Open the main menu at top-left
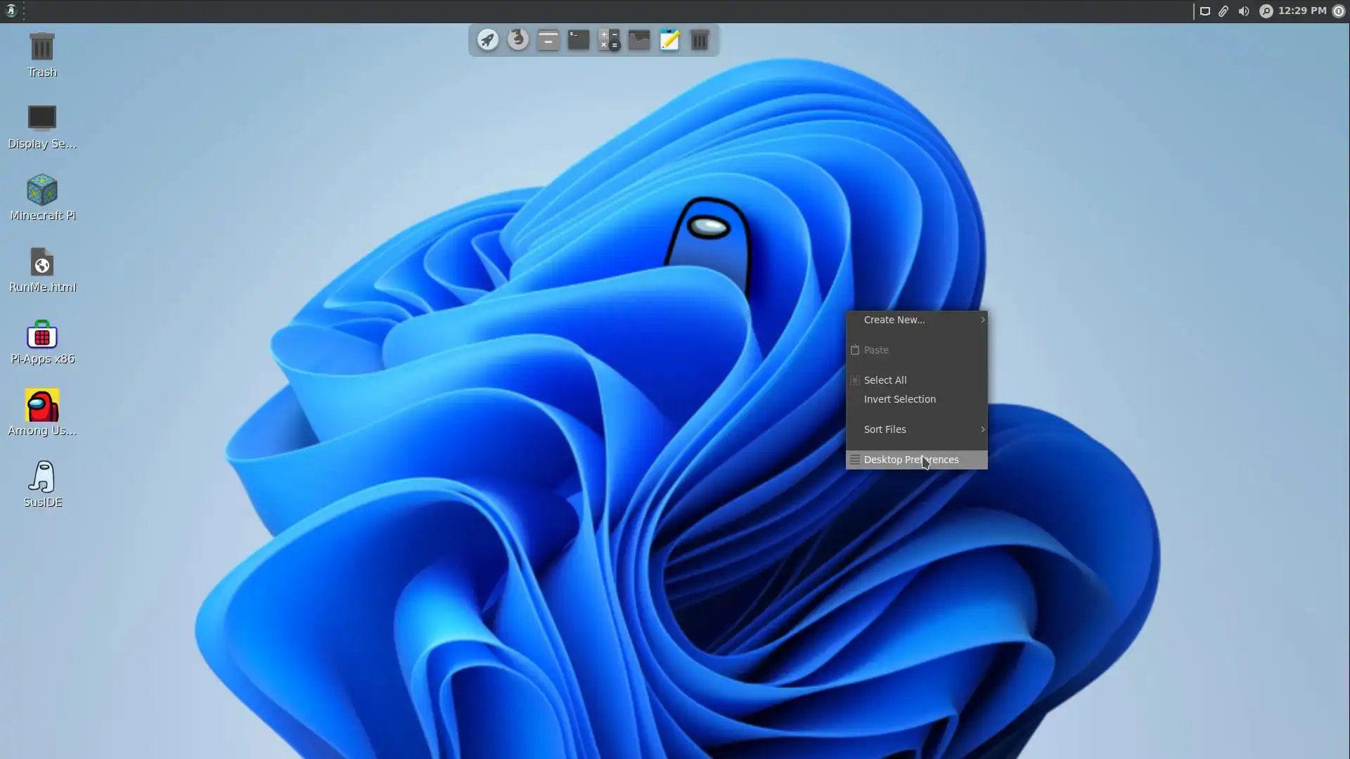The image size is (1350, 759). (11, 11)
